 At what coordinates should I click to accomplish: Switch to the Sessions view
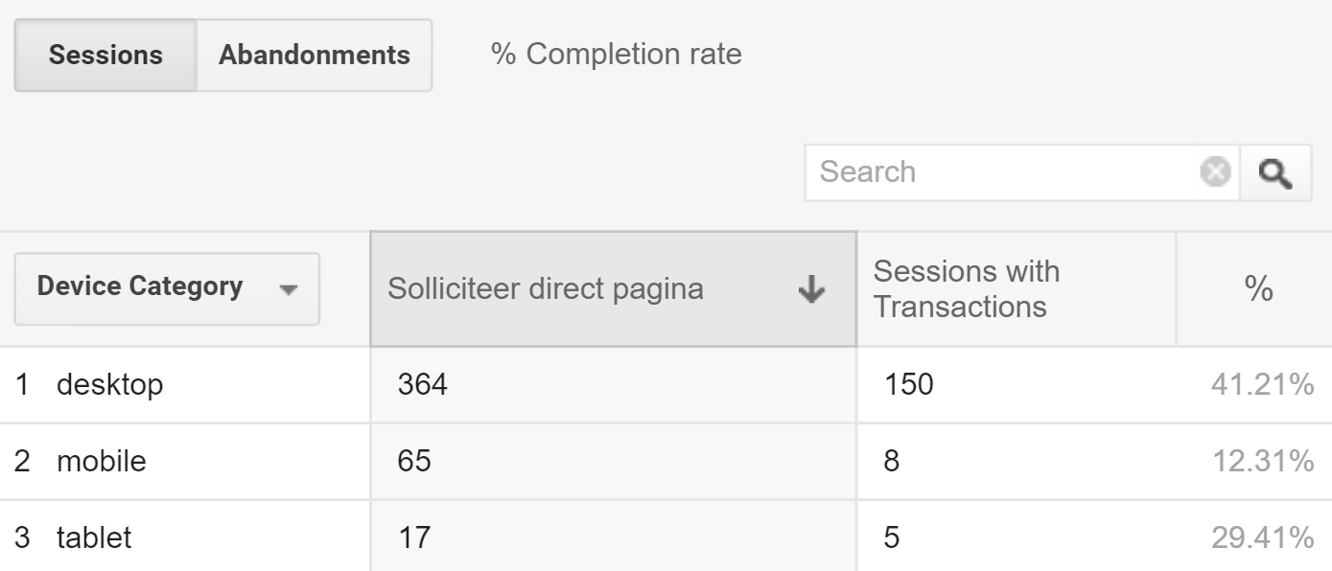pos(105,56)
